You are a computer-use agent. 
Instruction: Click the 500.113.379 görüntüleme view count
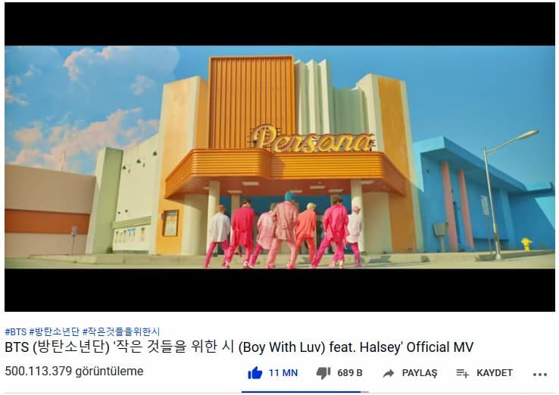[x=74, y=371]
